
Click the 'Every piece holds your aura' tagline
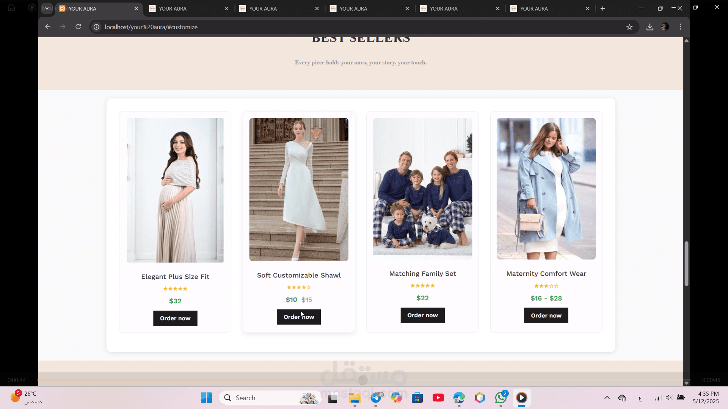click(x=361, y=62)
